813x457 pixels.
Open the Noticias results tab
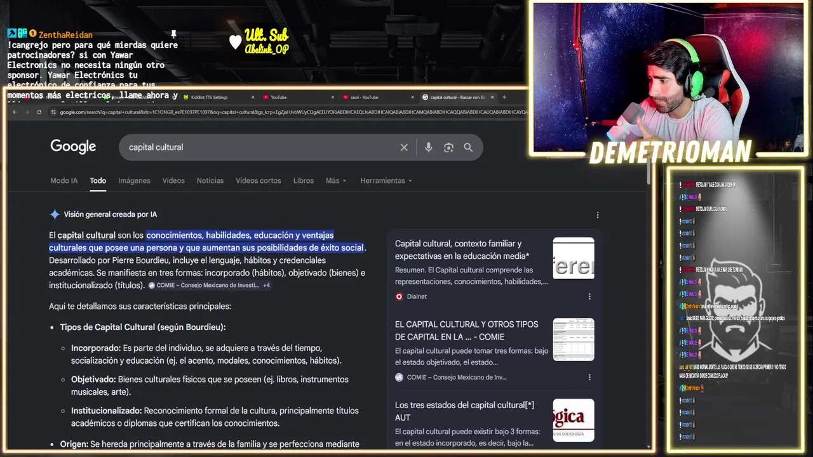(x=210, y=181)
